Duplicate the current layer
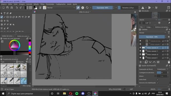 [146, 62]
